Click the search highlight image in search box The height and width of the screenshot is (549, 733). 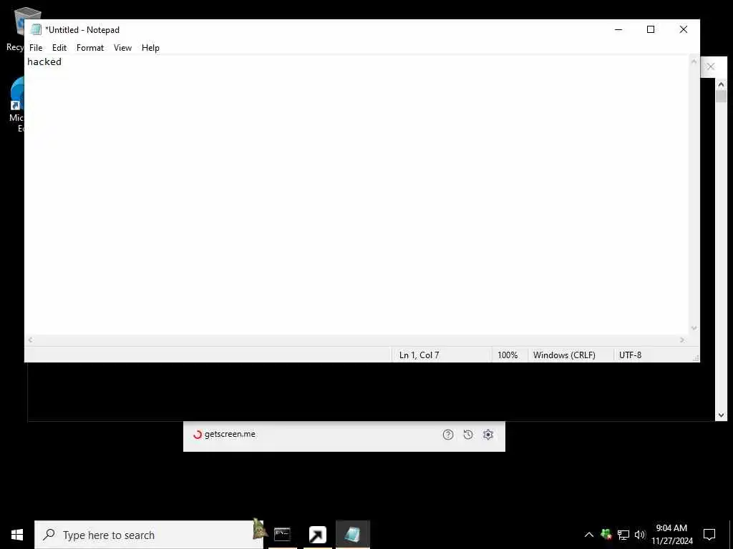pos(259,528)
